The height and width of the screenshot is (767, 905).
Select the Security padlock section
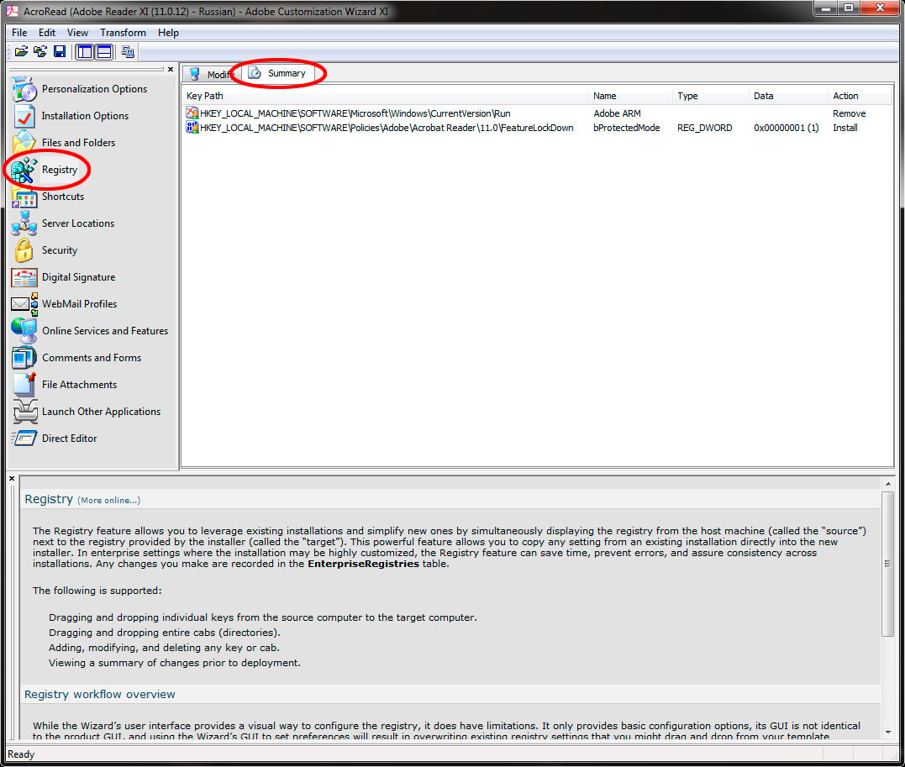[x=45, y=250]
